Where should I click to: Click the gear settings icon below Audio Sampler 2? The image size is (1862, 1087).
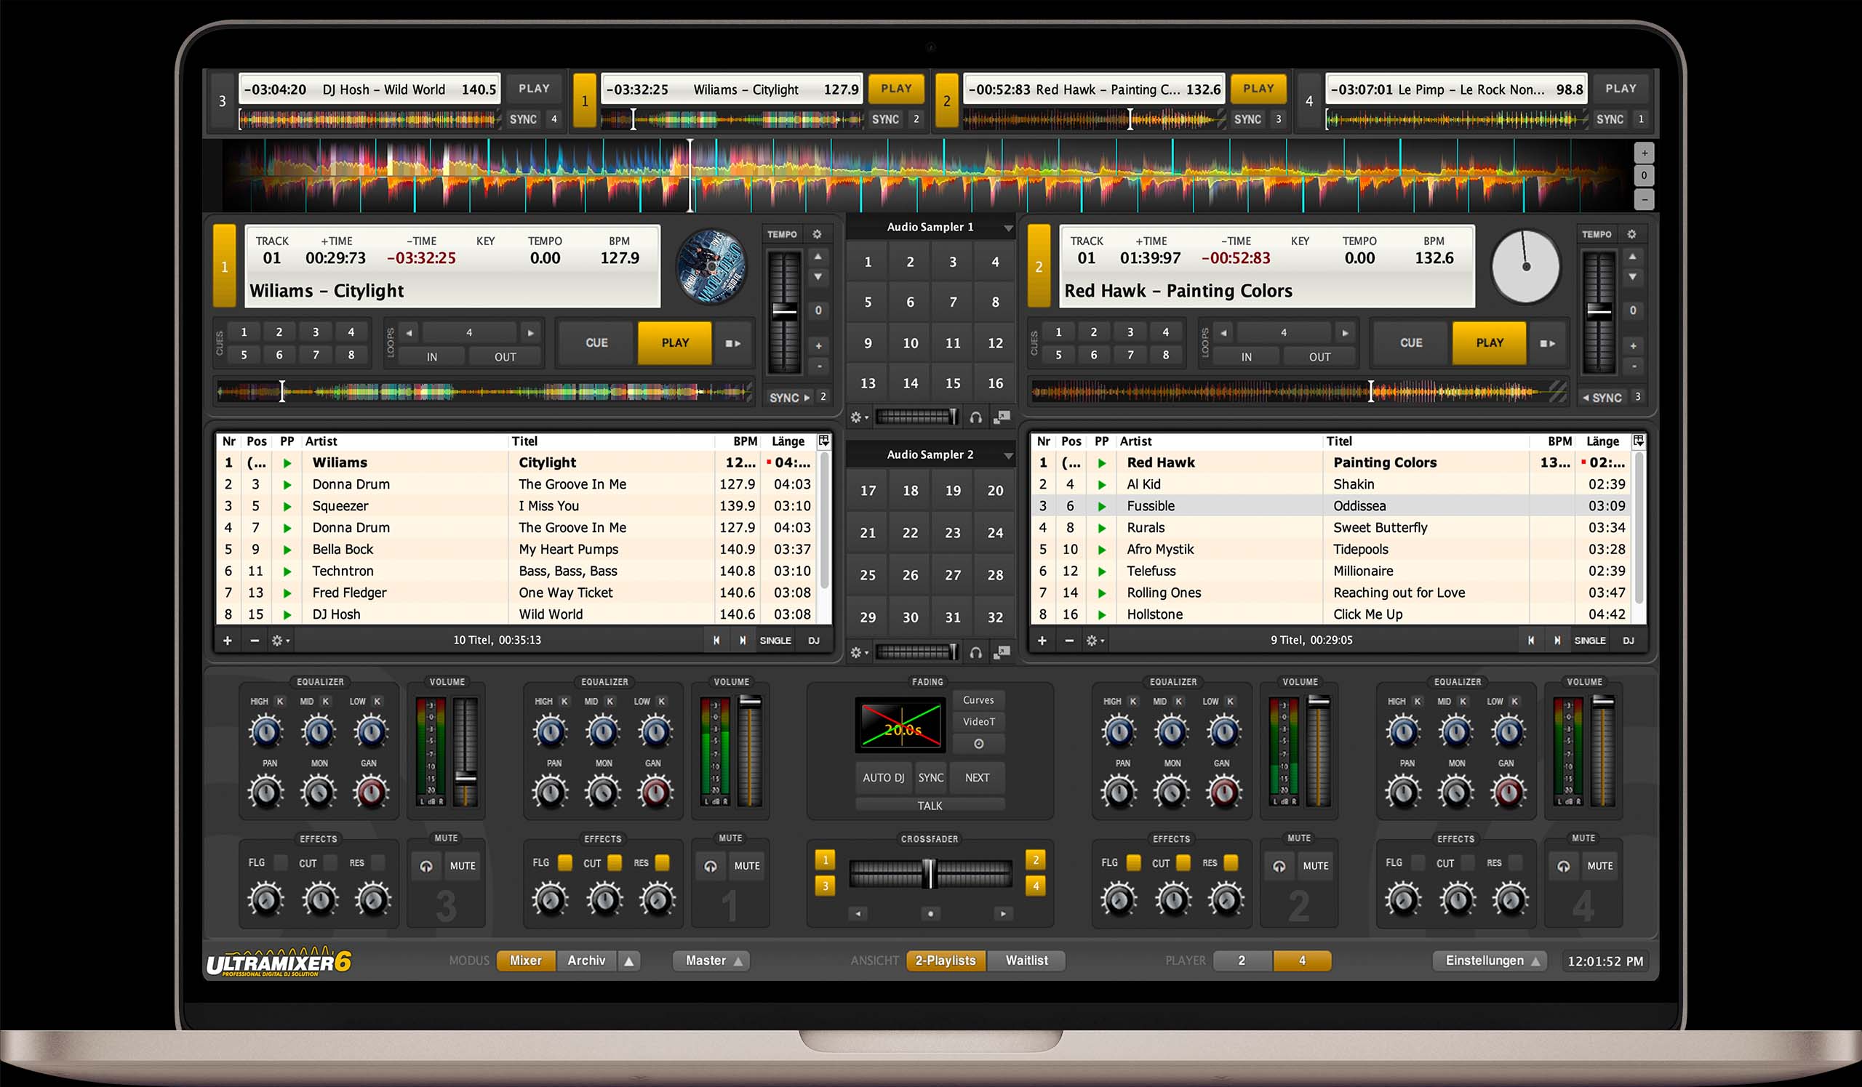tap(857, 653)
